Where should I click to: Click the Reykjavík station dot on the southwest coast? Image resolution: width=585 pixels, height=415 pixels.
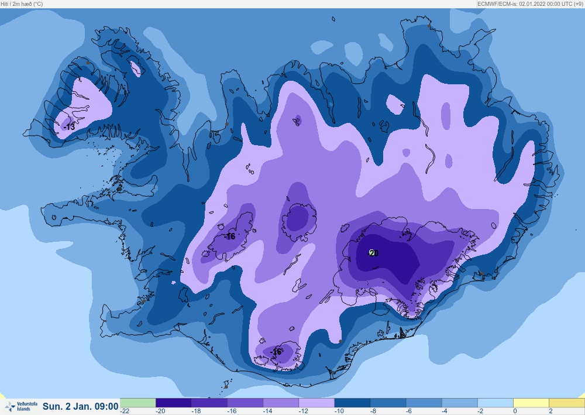click(144, 301)
